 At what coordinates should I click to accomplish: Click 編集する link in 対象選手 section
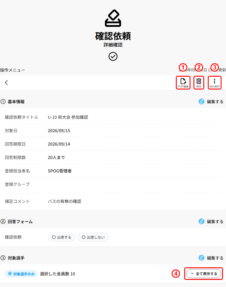pos(215,258)
